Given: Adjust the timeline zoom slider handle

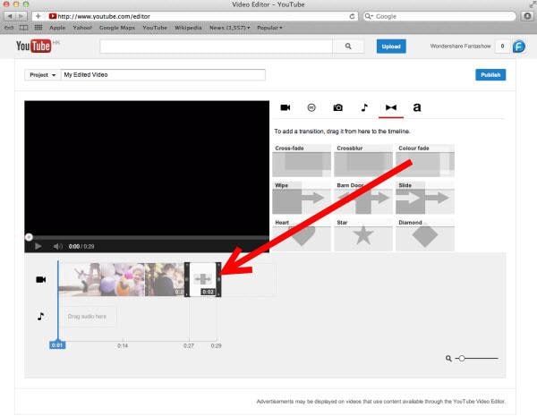Looking at the screenshot, I should pos(462,358).
